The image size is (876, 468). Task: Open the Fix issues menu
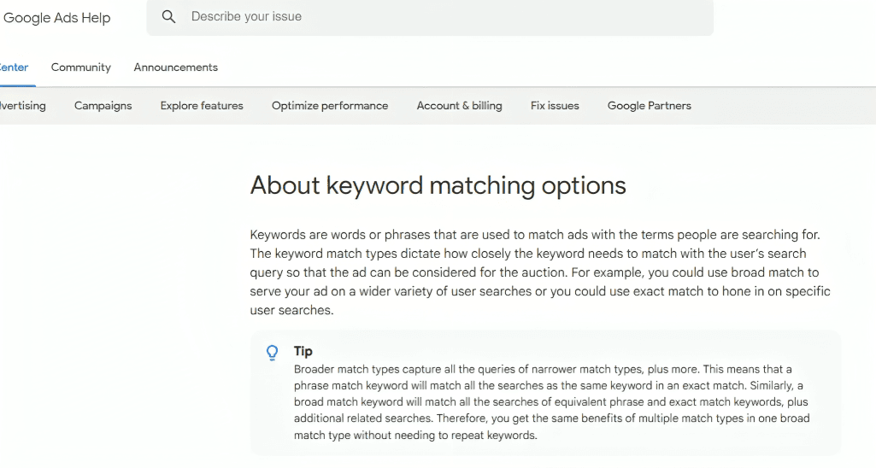coord(555,106)
